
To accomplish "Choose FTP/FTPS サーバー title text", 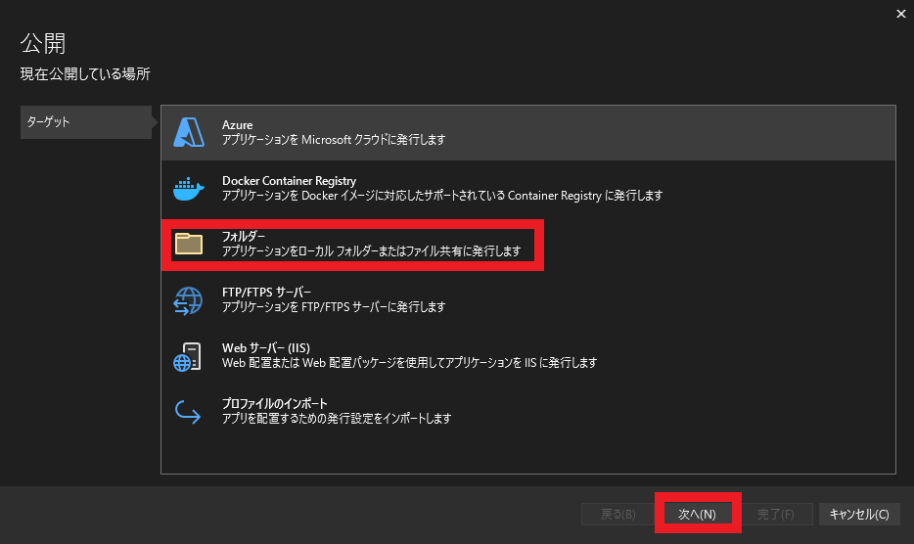I will pyautogui.click(x=266, y=293).
